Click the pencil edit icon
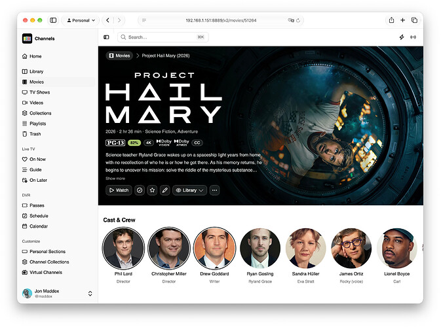Viewport: 441px width, 327px height. click(x=165, y=190)
